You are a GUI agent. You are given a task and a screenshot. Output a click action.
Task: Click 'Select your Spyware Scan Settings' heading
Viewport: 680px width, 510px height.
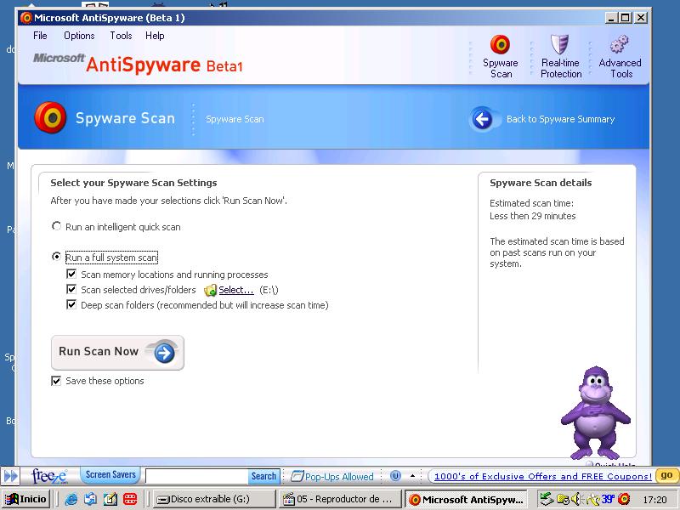click(x=133, y=183)
